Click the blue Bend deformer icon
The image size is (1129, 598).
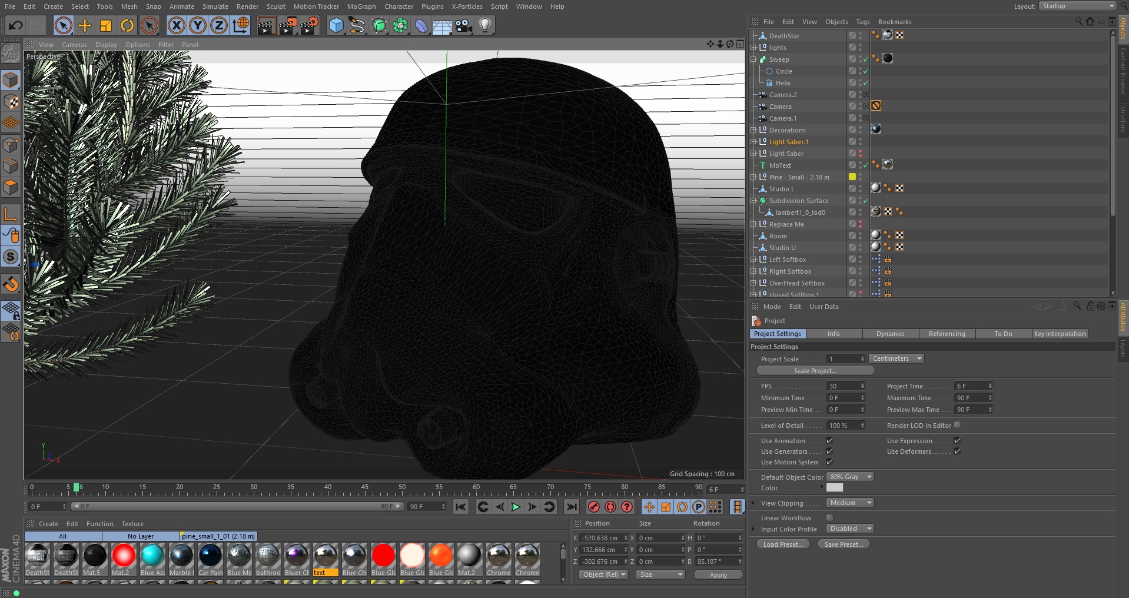click(x=421, y=25)
